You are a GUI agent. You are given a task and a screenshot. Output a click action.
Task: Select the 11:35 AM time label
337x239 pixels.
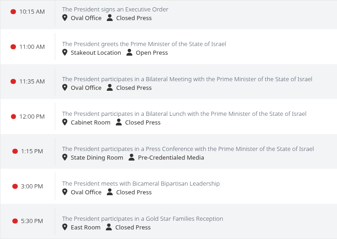[x=32, y=82]
